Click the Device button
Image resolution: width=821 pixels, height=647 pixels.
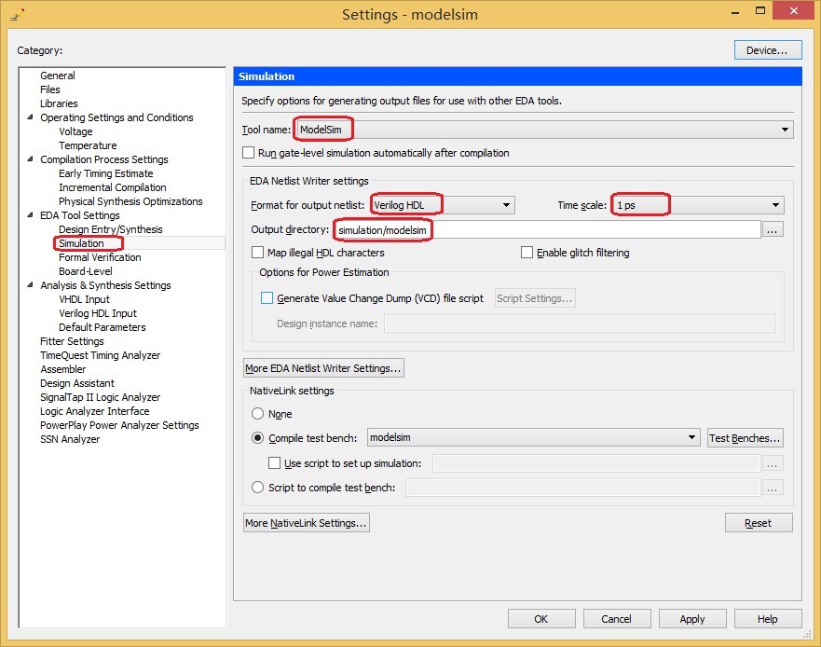tap(767, 50)
